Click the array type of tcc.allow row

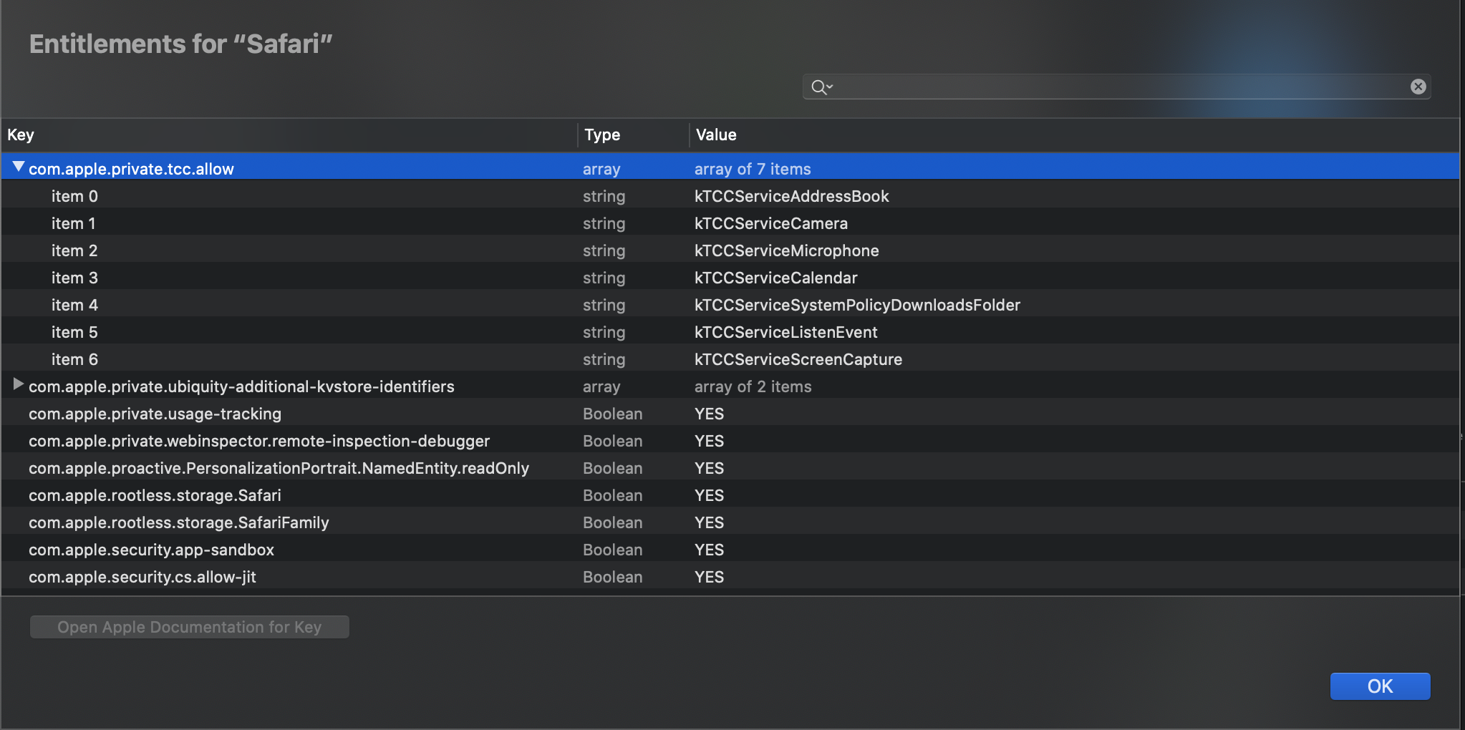pyautogui.click(x=601, y=169)
